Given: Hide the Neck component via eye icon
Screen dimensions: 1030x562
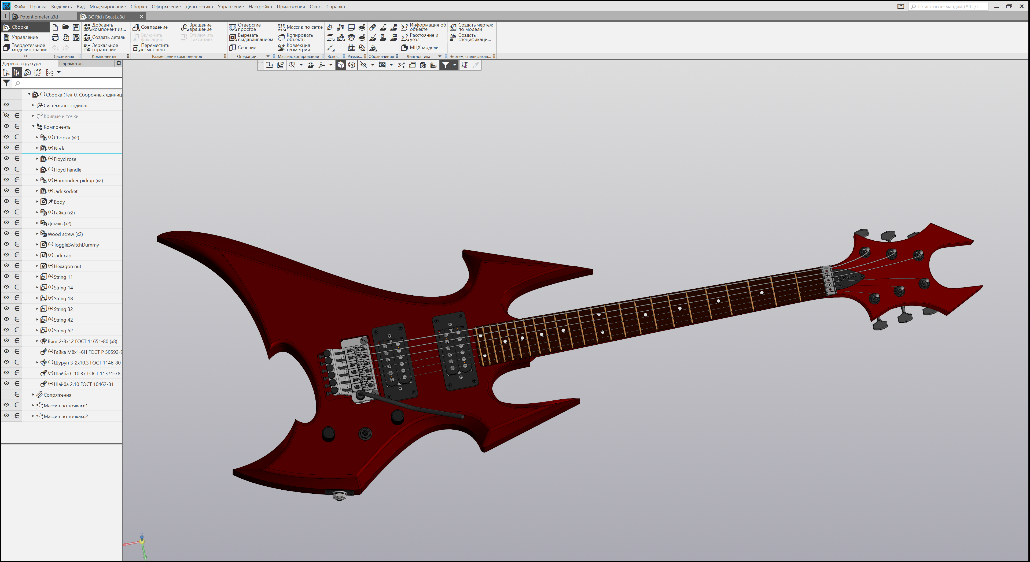Looking at the screenshot, I should click(6, 148).
